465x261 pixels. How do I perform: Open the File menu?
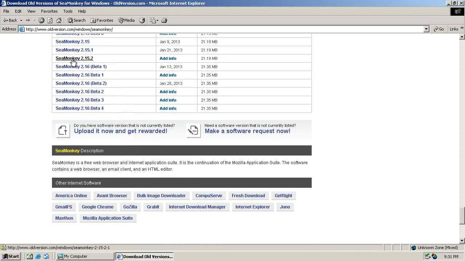[x=6, y=11]
